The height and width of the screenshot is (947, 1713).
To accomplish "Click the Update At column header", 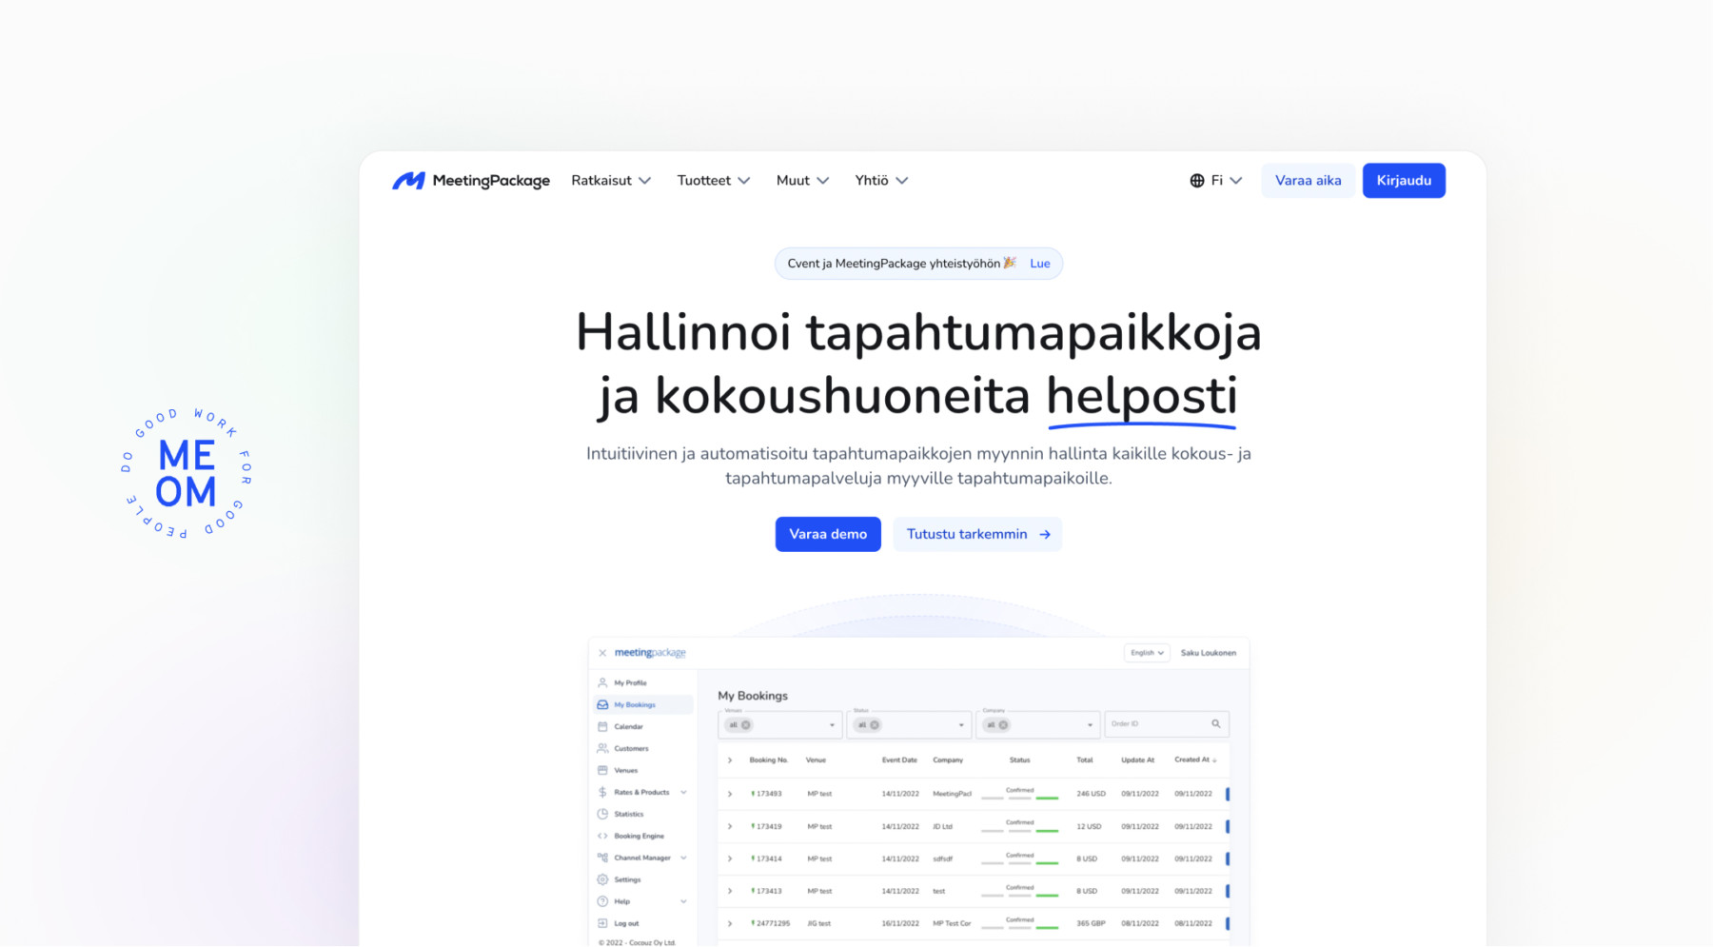I will point(1137,760).
